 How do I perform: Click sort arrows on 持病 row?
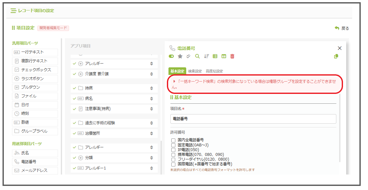pos(151,88)
